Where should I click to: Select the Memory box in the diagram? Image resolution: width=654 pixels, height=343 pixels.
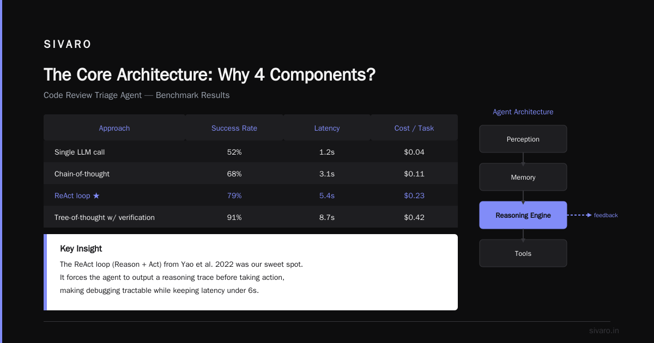tap(523, 177)
